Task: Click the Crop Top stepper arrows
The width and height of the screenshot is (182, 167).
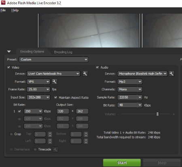Action: [x=50, y=134]
